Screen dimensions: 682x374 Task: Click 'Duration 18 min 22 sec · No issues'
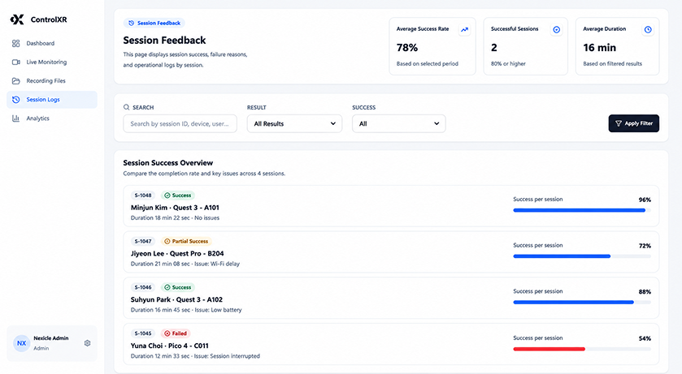(176, 217)
